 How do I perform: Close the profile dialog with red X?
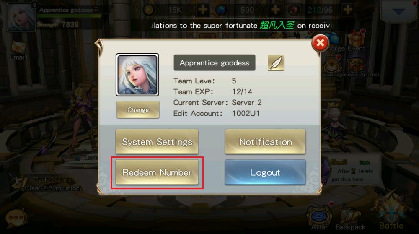(x=320, y=43)
